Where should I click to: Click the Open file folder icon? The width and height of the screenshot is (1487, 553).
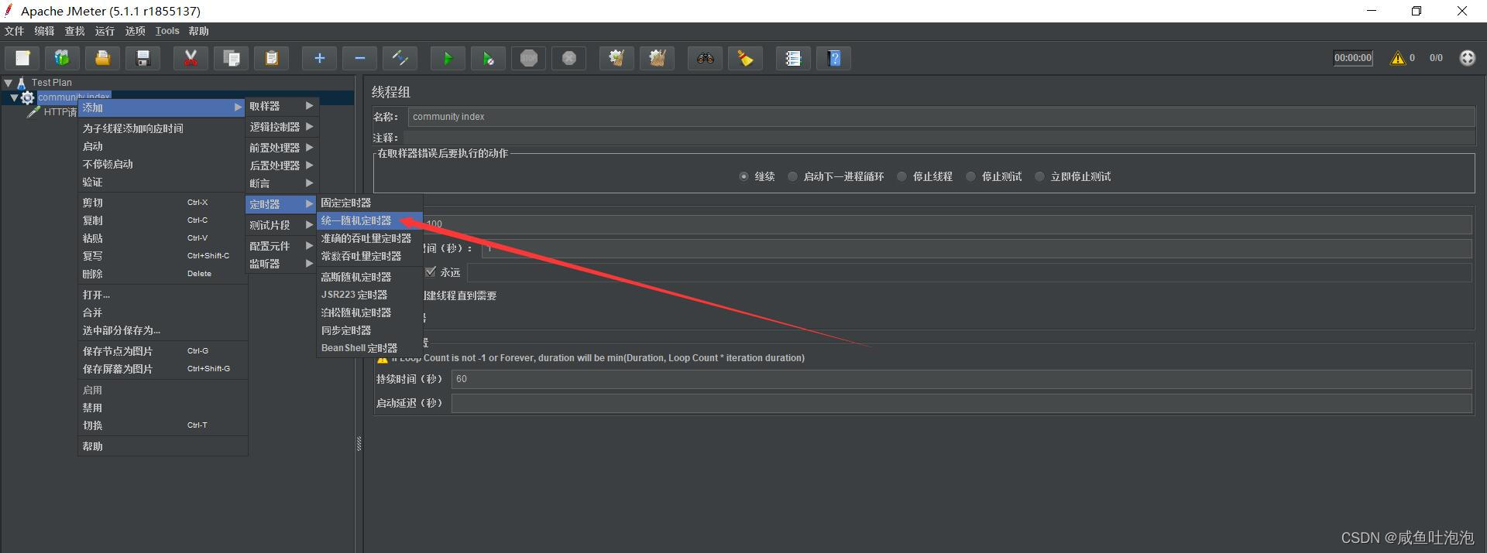click(103, 58)
